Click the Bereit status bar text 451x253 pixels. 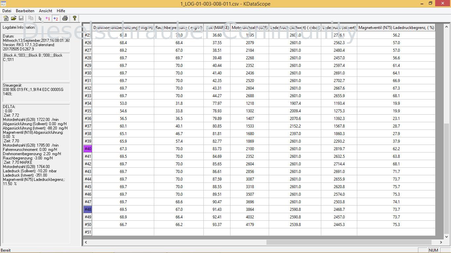[x=6, y=250]
